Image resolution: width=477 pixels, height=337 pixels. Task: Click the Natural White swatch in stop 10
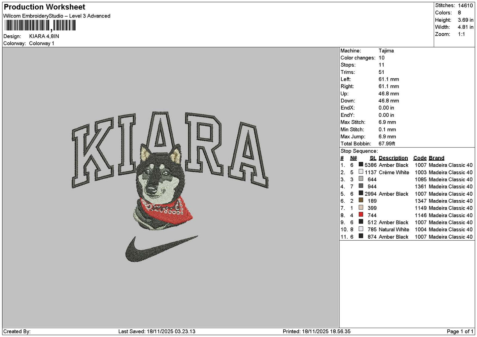click(x=361, y=229)
